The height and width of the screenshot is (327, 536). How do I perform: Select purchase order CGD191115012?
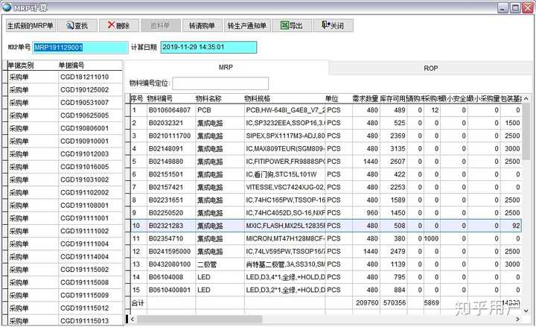click(x=84, y=308)
